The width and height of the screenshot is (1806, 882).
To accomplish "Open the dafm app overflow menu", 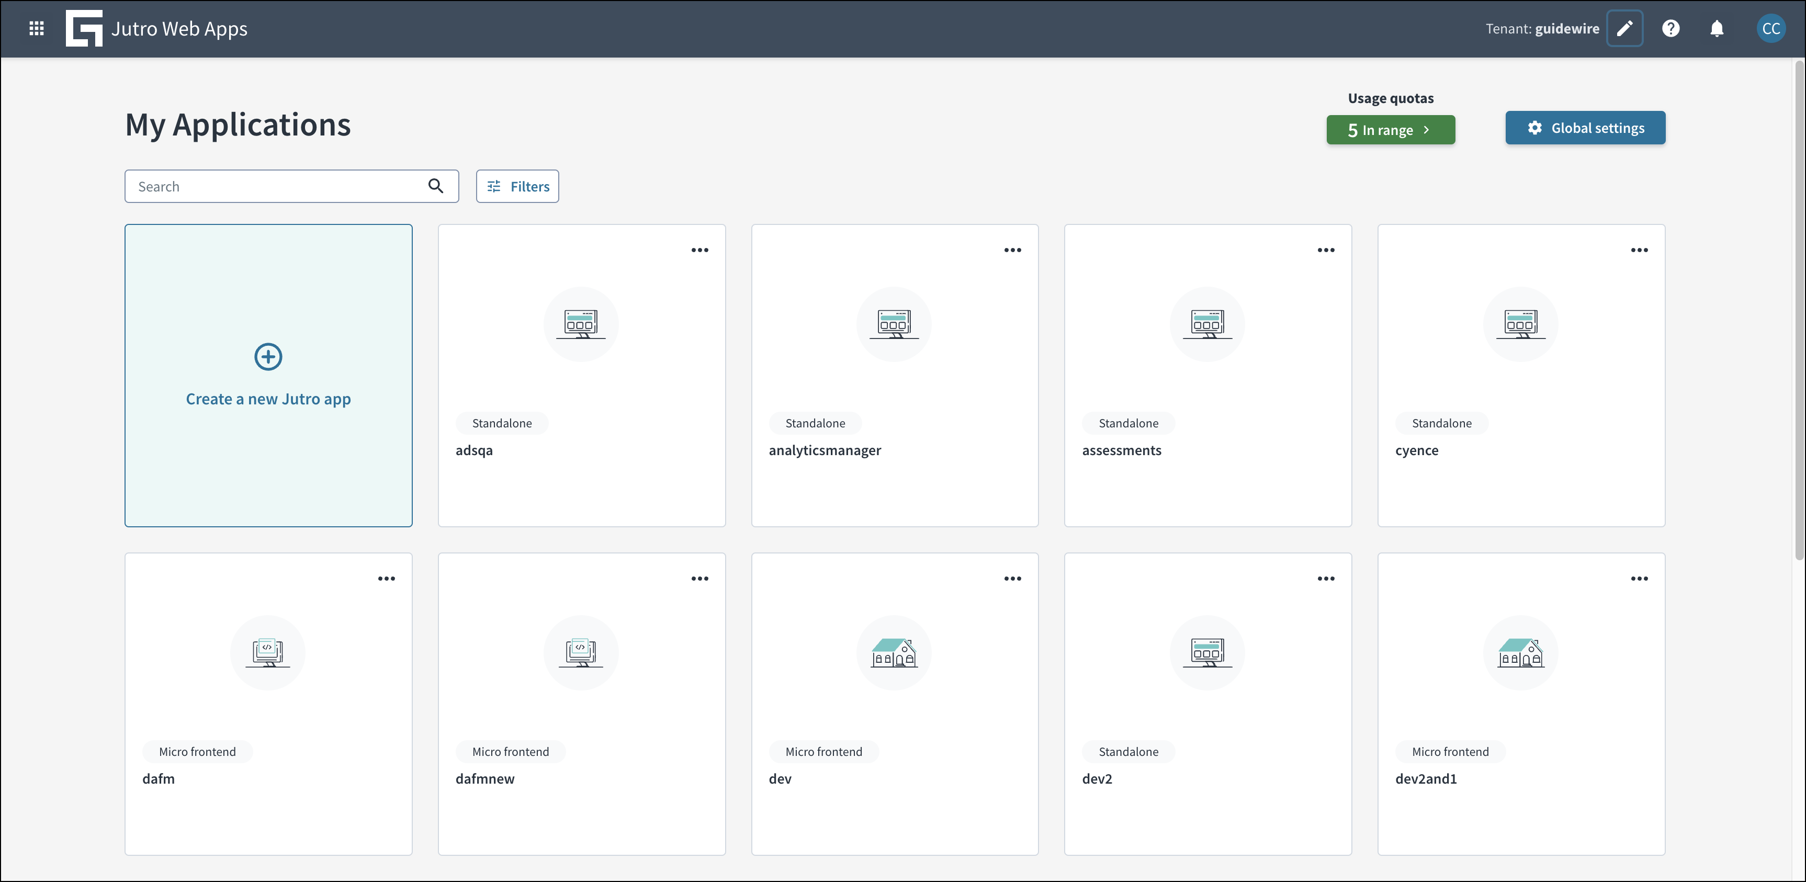I will [386, 579].
